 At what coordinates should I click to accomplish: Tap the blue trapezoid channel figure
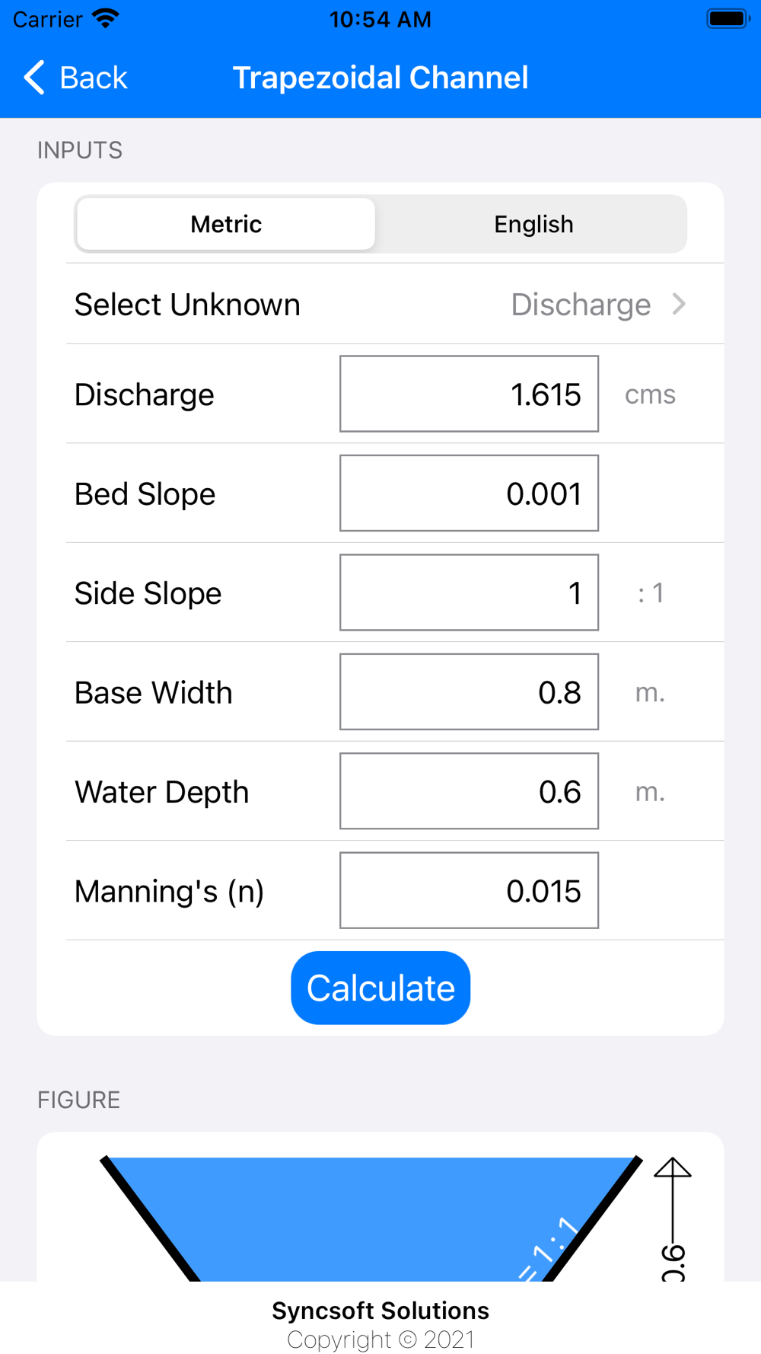tap(373, 1218)
